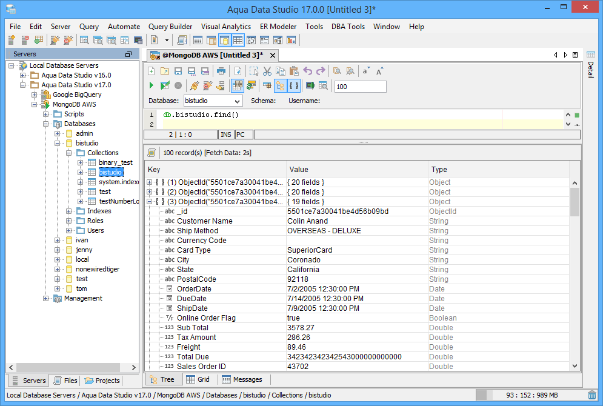603x406 pixels.
Task: Open a new file from the editor toolbar
Action: click(x=151, y=71)
